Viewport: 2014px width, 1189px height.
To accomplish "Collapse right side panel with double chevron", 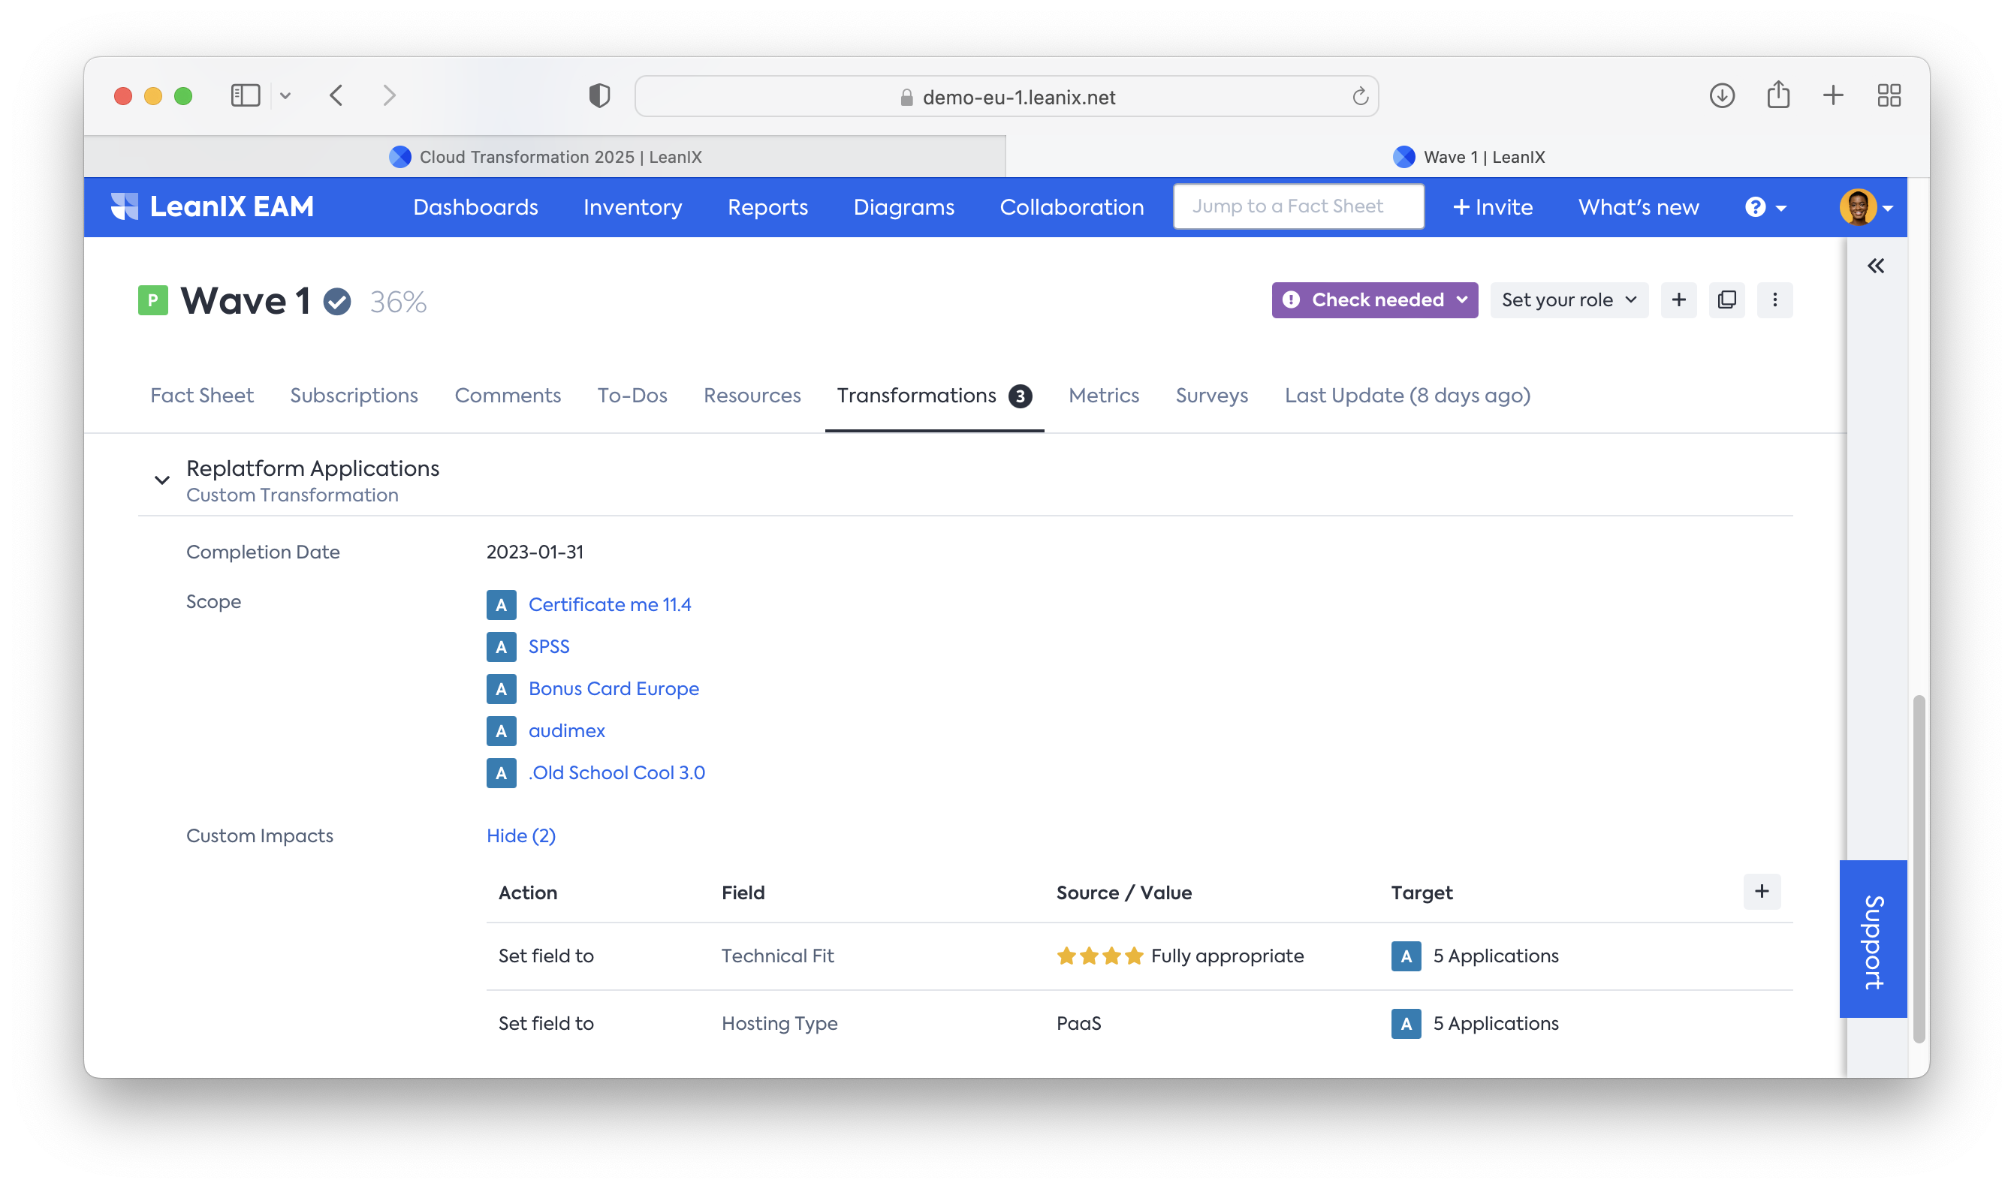I will click(x=1875, y=266).
